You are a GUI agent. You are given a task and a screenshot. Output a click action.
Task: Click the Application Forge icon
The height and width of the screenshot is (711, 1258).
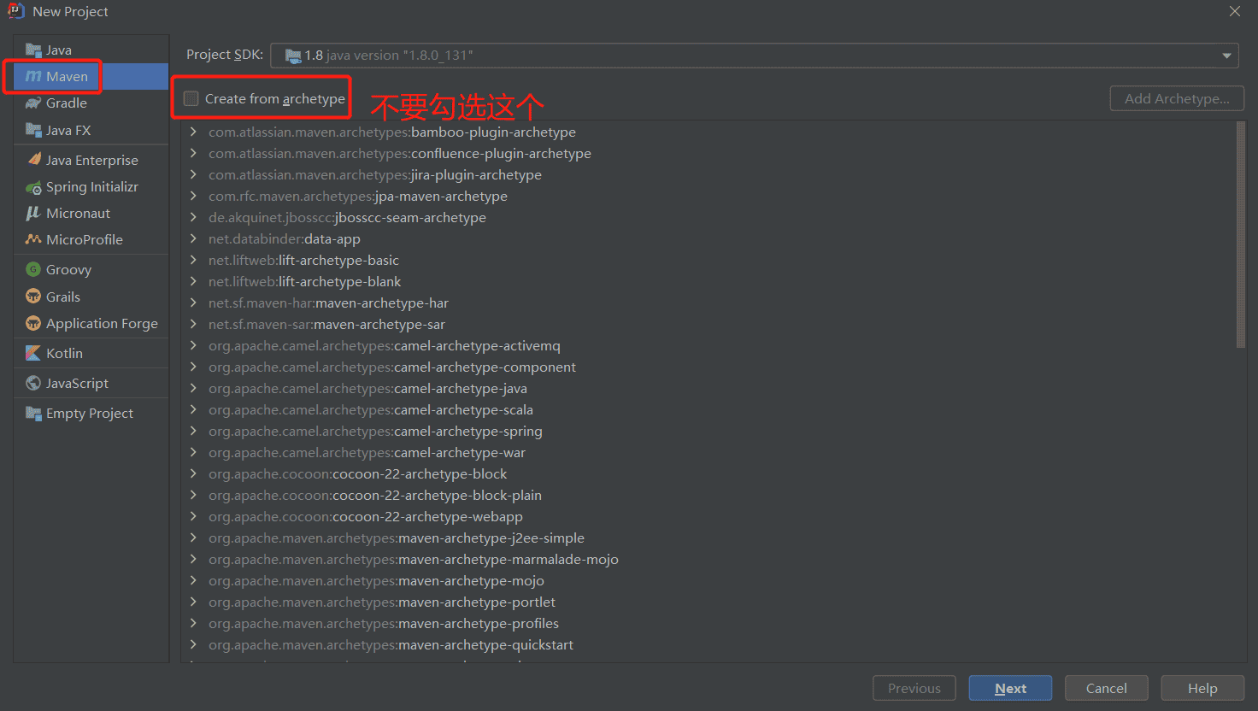tap(33, 323)
